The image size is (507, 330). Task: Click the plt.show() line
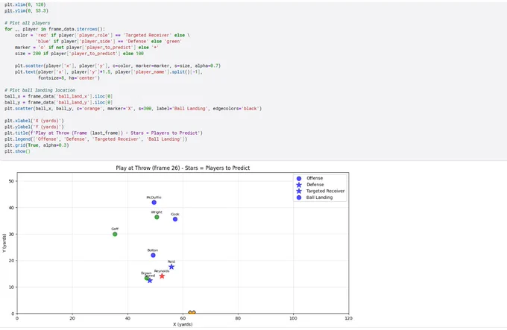click(17, 152)
